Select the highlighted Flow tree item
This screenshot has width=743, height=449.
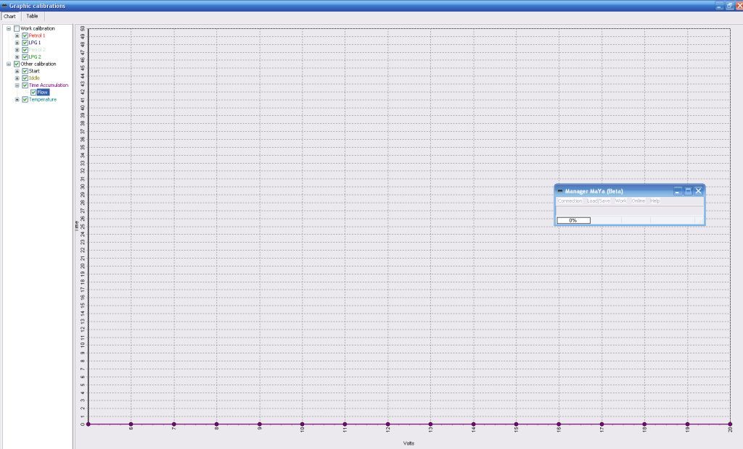coord(43,92)
